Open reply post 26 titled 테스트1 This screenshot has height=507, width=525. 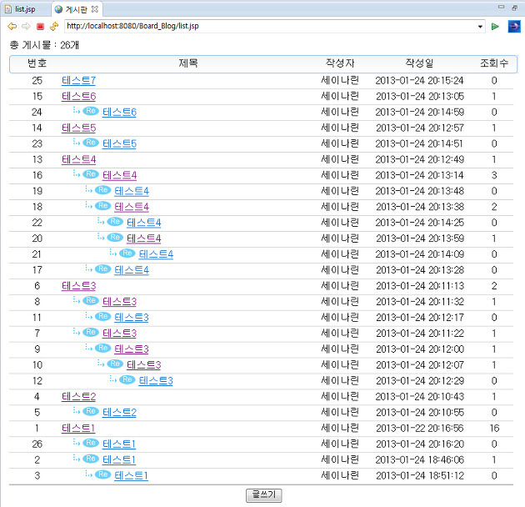(x=119, y=444)
